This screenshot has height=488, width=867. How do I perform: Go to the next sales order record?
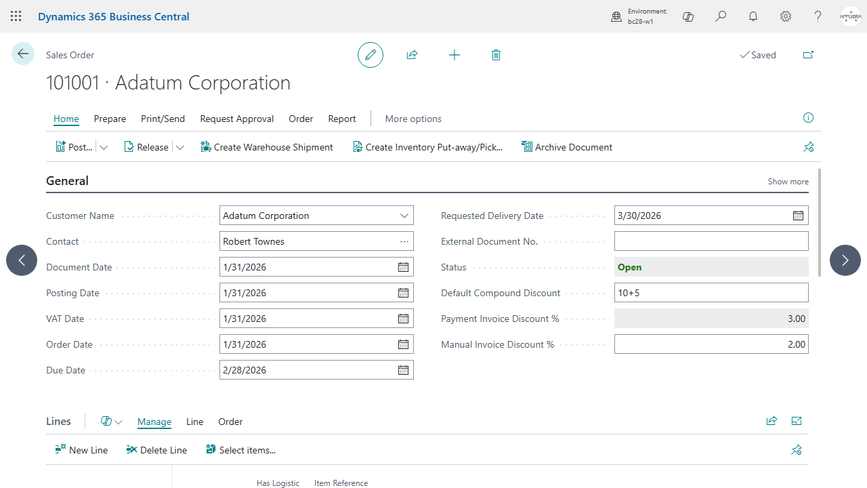(x=845, y=260)
